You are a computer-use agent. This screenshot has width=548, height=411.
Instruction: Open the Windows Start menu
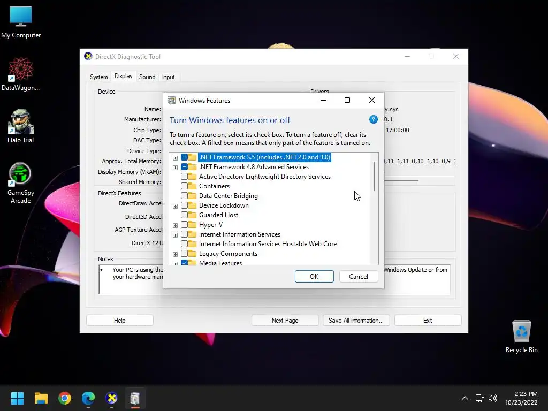[x=17, y=398]
